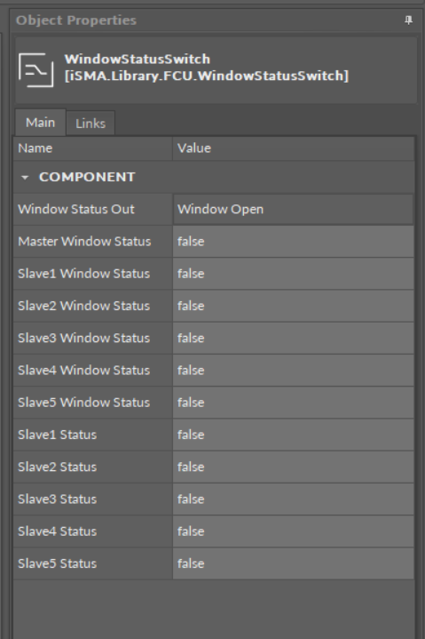Toggle Master Window Status false value
The image size is (425, 639).
tap(293, 241)
